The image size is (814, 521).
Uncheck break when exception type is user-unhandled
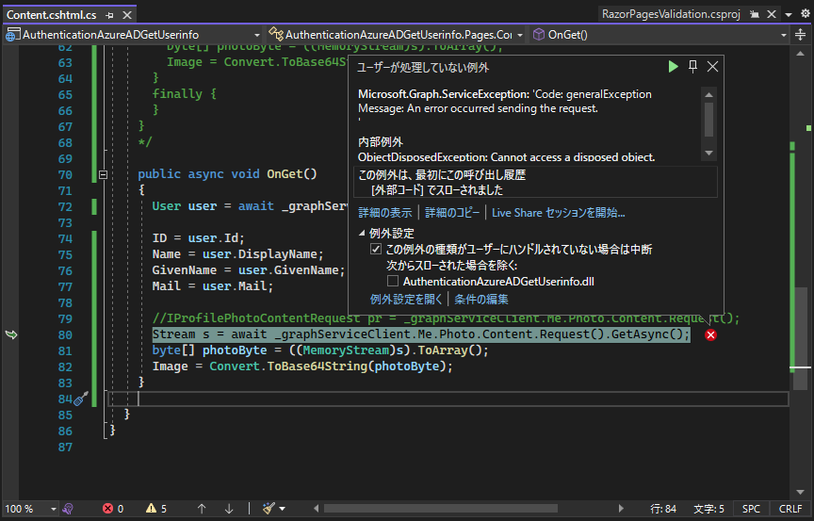click(376, 250)
